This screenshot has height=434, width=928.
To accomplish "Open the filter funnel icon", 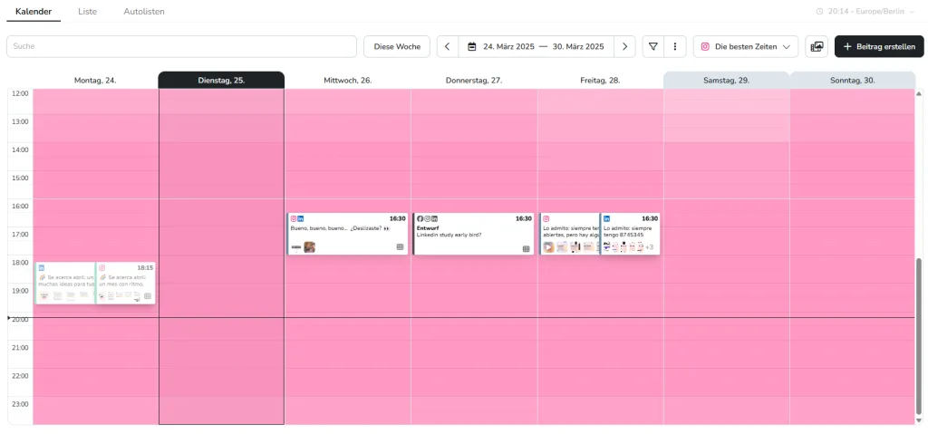I will [653, 46].
